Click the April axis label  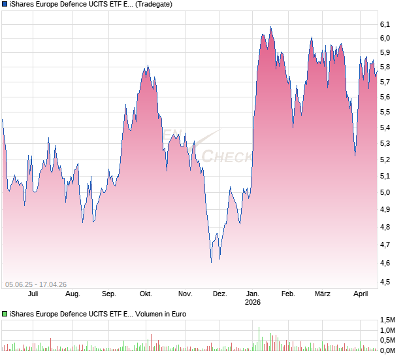pyautogui.click(x=361, y=294)
